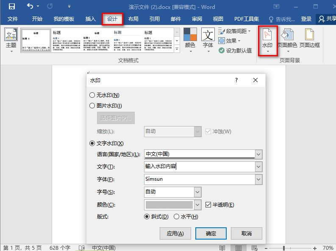Toggle the 冲蚀 washout checkbox
The width and height of the screenshot is (336, 251).
(208, 131)
